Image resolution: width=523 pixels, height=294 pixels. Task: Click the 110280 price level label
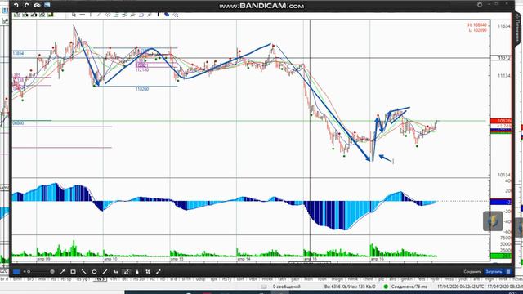(x=142, y=89)
